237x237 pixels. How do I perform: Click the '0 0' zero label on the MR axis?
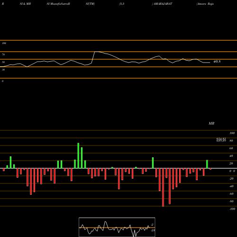[x=232, y=171]
